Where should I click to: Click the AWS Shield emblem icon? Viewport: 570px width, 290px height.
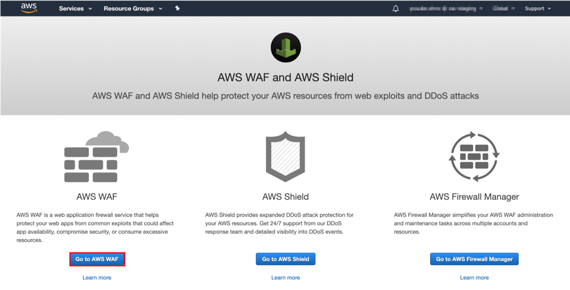(x=285, y=157)
